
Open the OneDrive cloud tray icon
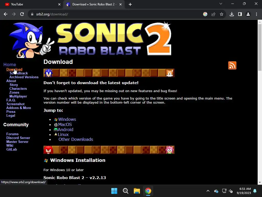click(216, 191)
